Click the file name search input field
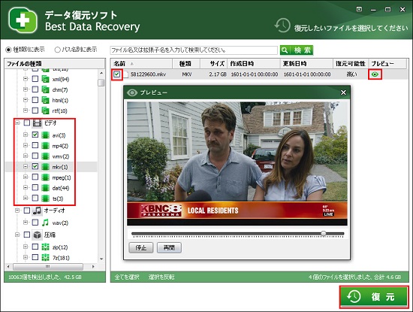The height and width of the screenshot is (312, 413). click(x=194, y=50)
